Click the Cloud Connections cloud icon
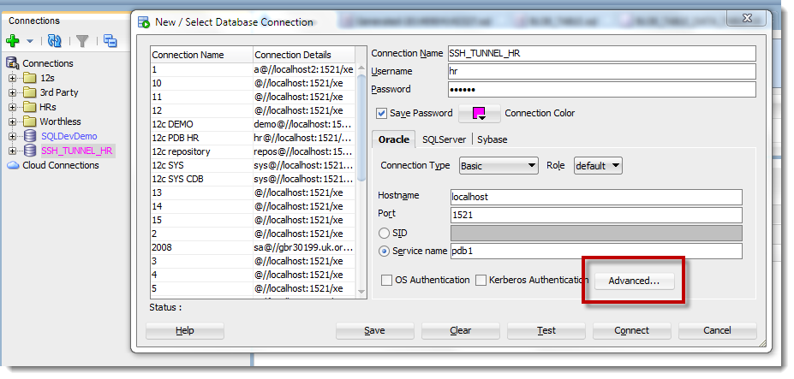The height and width of the screenshot is (379, 794). tap(13, 165)
